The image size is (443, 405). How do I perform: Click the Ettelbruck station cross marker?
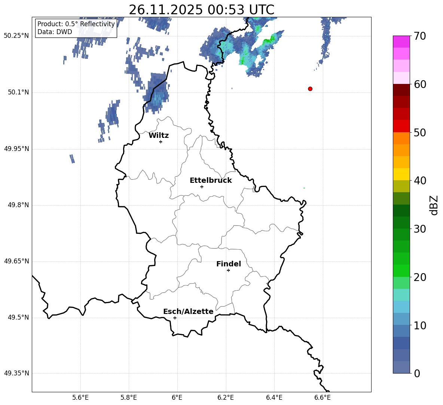202,187
